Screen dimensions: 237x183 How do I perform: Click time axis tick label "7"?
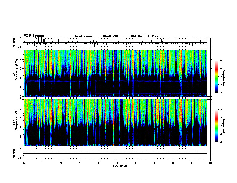coord(154,163)
